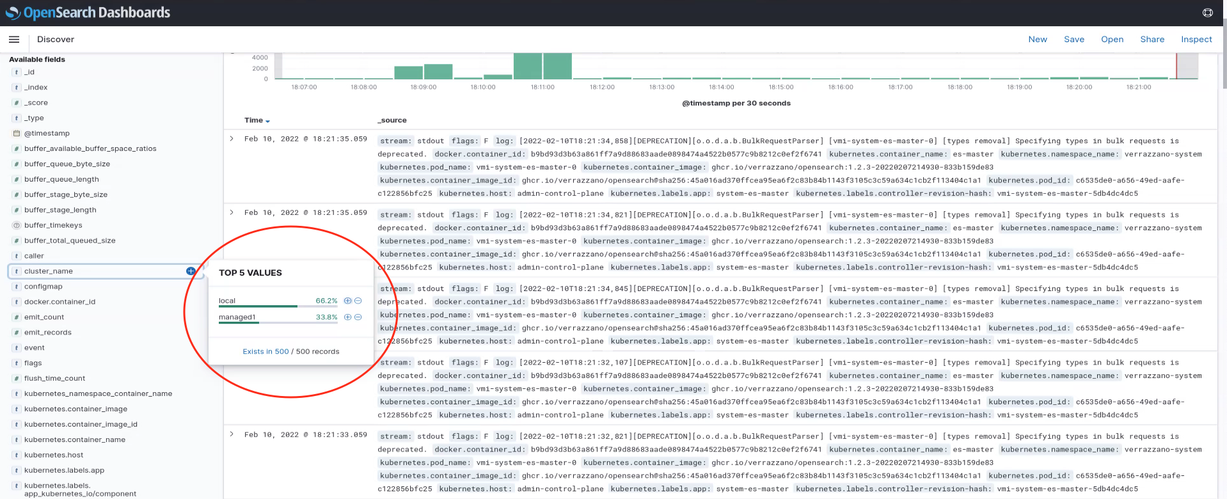Click string type icon for _id
This screenshot has height=499, width=1227.
17,72
